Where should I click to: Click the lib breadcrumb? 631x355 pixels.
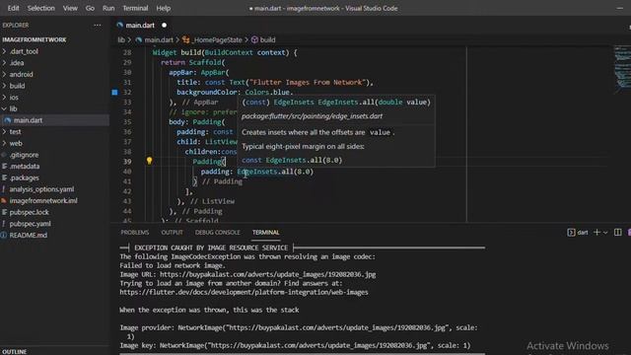121,39
